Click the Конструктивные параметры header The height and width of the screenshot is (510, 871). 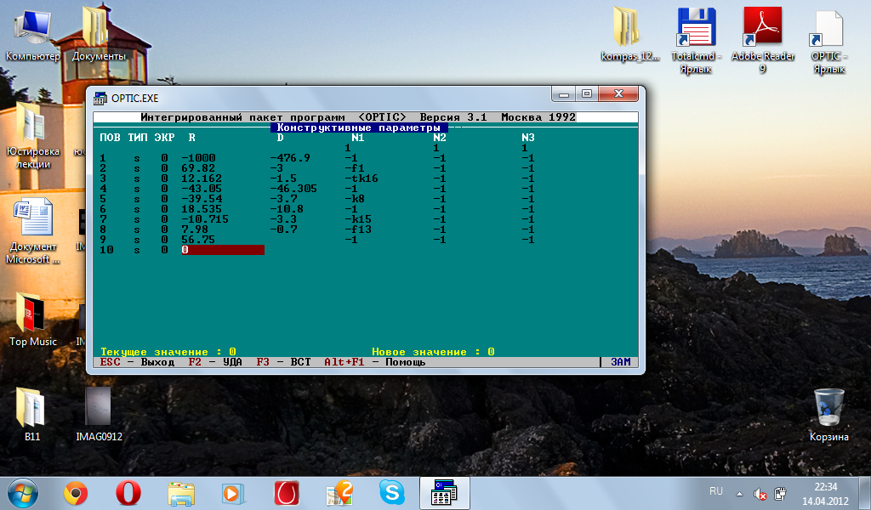[359, 127]
